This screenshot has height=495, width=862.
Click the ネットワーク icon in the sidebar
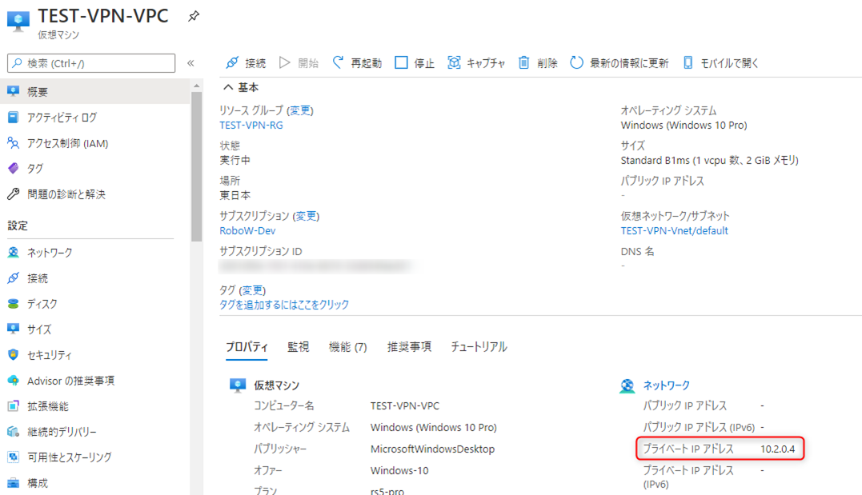point(13,252)
